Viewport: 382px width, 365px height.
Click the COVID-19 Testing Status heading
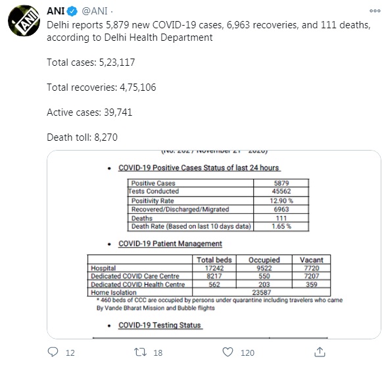click(160, 326)
